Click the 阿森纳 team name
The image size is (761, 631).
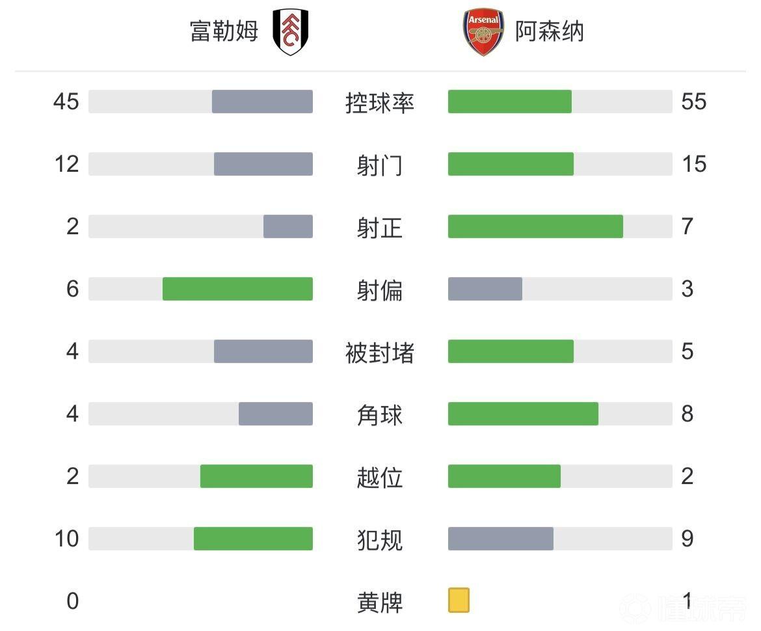coord(550,31)
